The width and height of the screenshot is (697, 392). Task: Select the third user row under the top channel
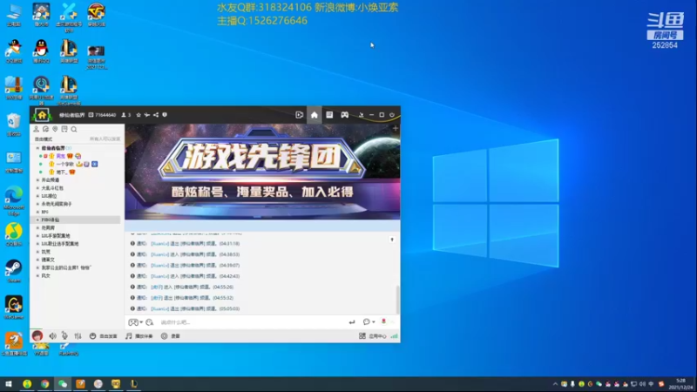[60, 172]
